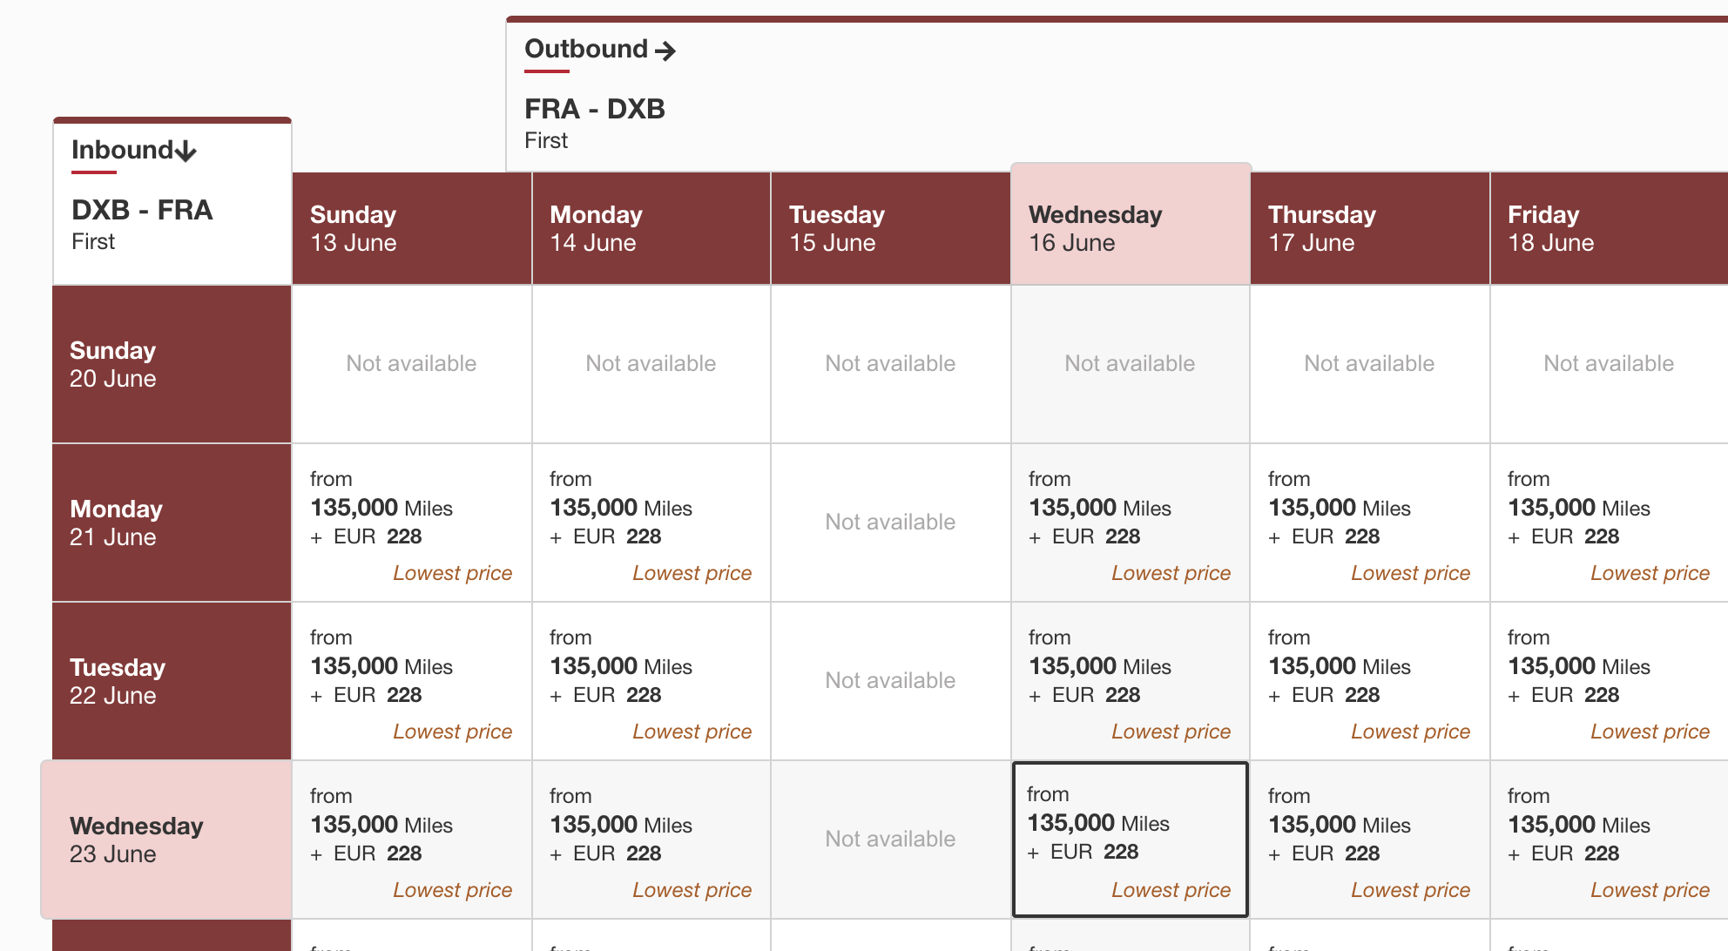Select fare for 13 June outbound, 21 June return
Screen dimensions: 1728x951
pyautogui.click(x=411, y=523)
